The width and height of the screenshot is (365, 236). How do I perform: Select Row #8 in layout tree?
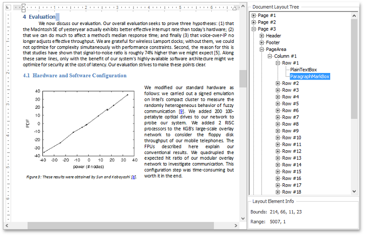(290, 124)
